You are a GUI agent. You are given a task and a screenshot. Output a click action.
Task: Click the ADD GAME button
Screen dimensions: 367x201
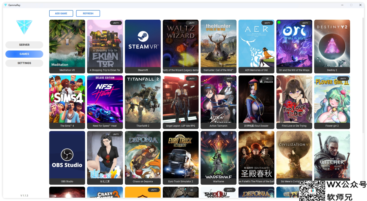pos(61,14)
